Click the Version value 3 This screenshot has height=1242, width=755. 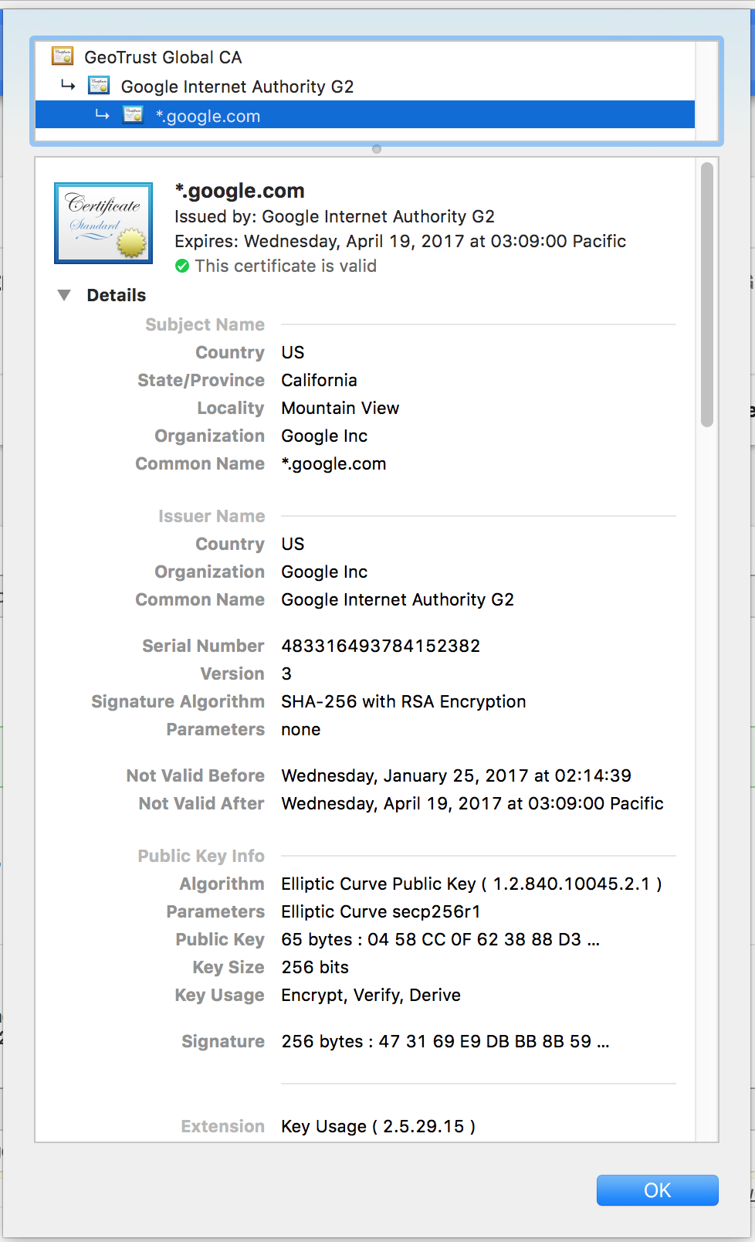click(x=286, y=674)
